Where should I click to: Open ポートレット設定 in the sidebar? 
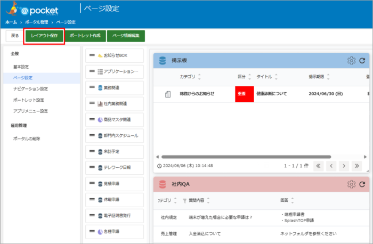click(x=29, y=100)
